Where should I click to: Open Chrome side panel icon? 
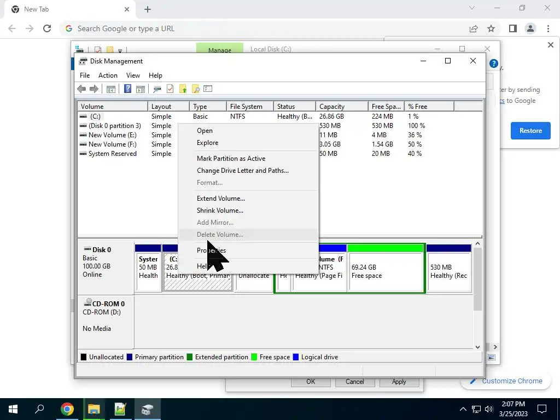(x=513, y=28)
